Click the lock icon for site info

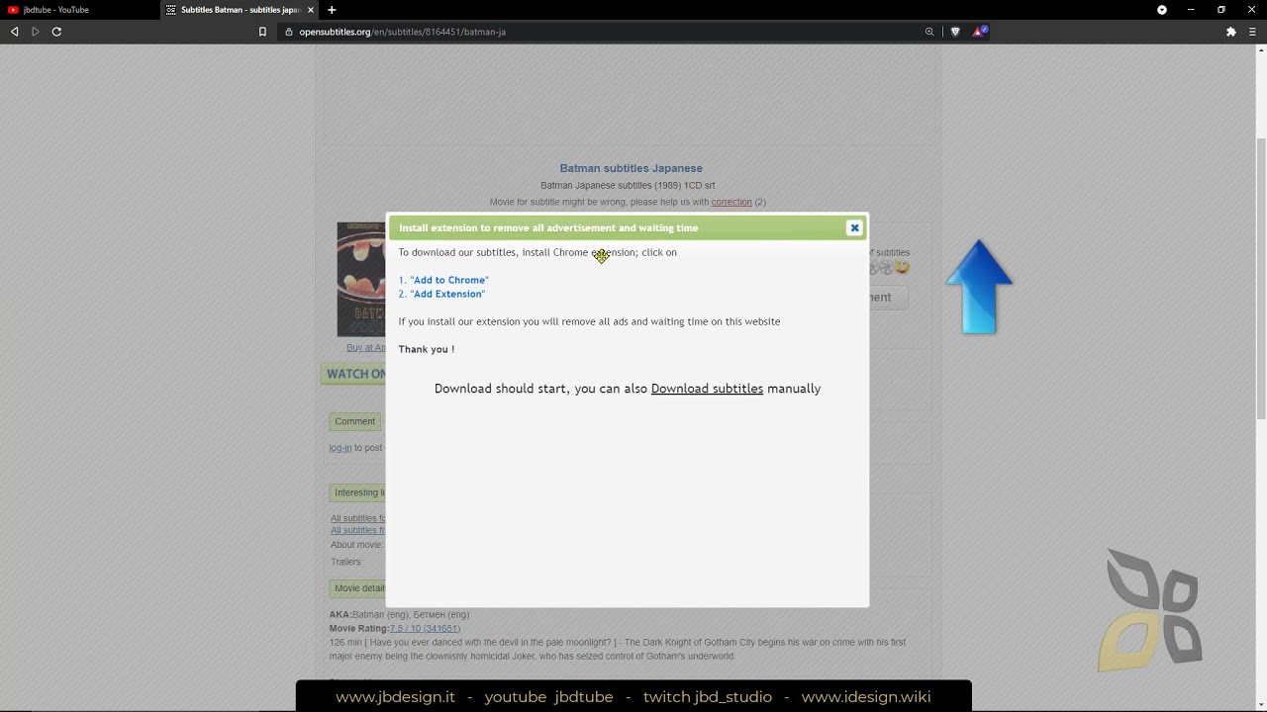[x=289, y=32]
